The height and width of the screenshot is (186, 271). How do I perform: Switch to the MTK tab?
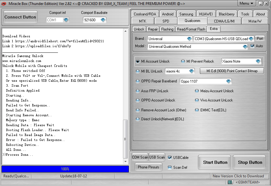[x=142, y=21]
